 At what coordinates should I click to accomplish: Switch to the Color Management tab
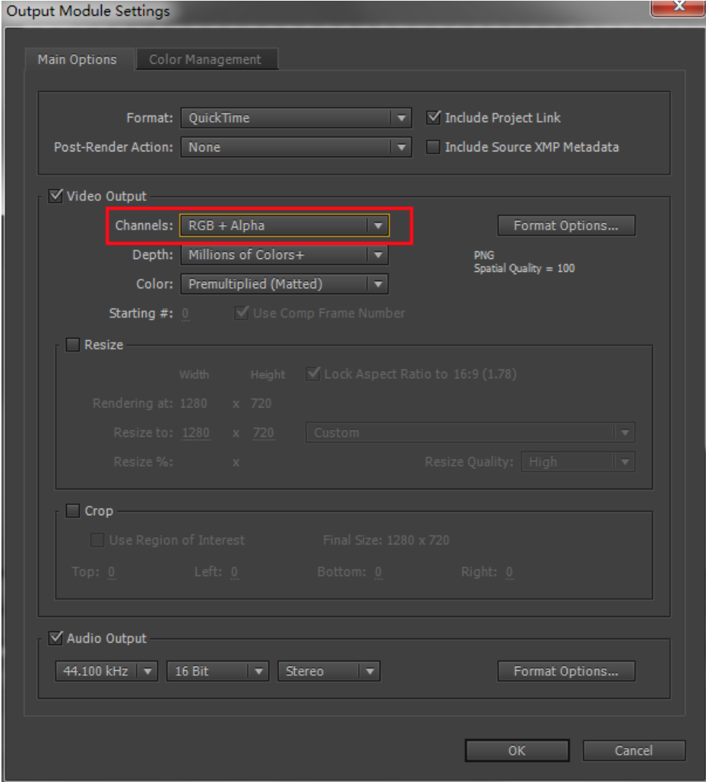(205, 60)
